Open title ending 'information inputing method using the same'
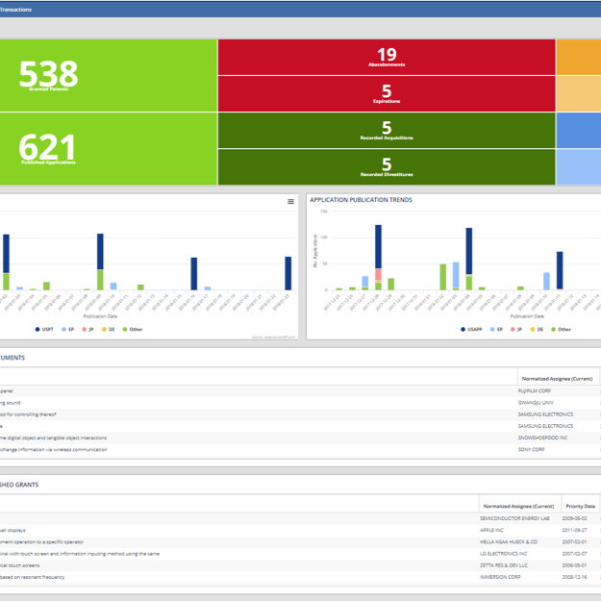The height and width of the screenshot is (601, 601). 80,554
